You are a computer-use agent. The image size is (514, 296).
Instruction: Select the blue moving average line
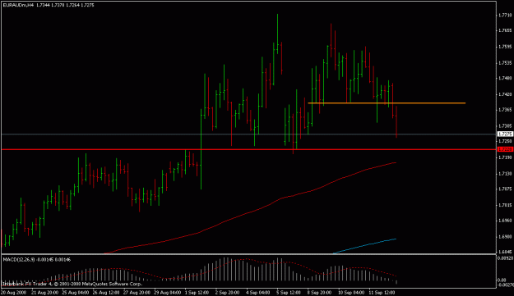click(364, 246)
